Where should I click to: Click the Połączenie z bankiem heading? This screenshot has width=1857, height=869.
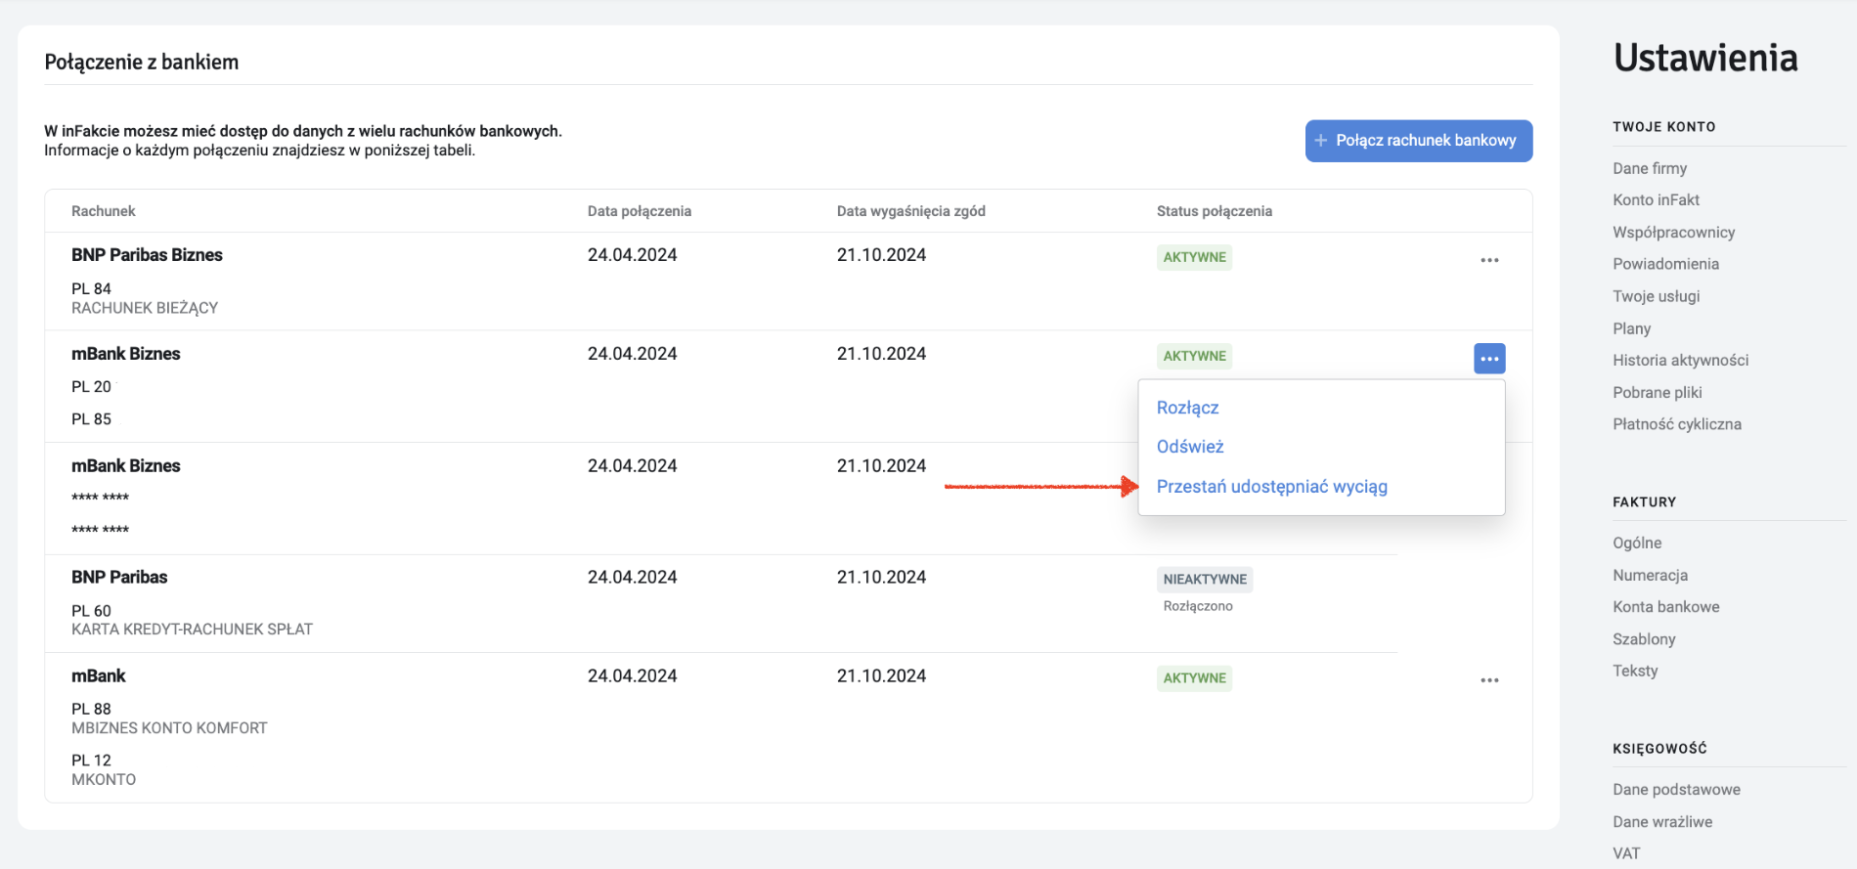coord(142,63)
